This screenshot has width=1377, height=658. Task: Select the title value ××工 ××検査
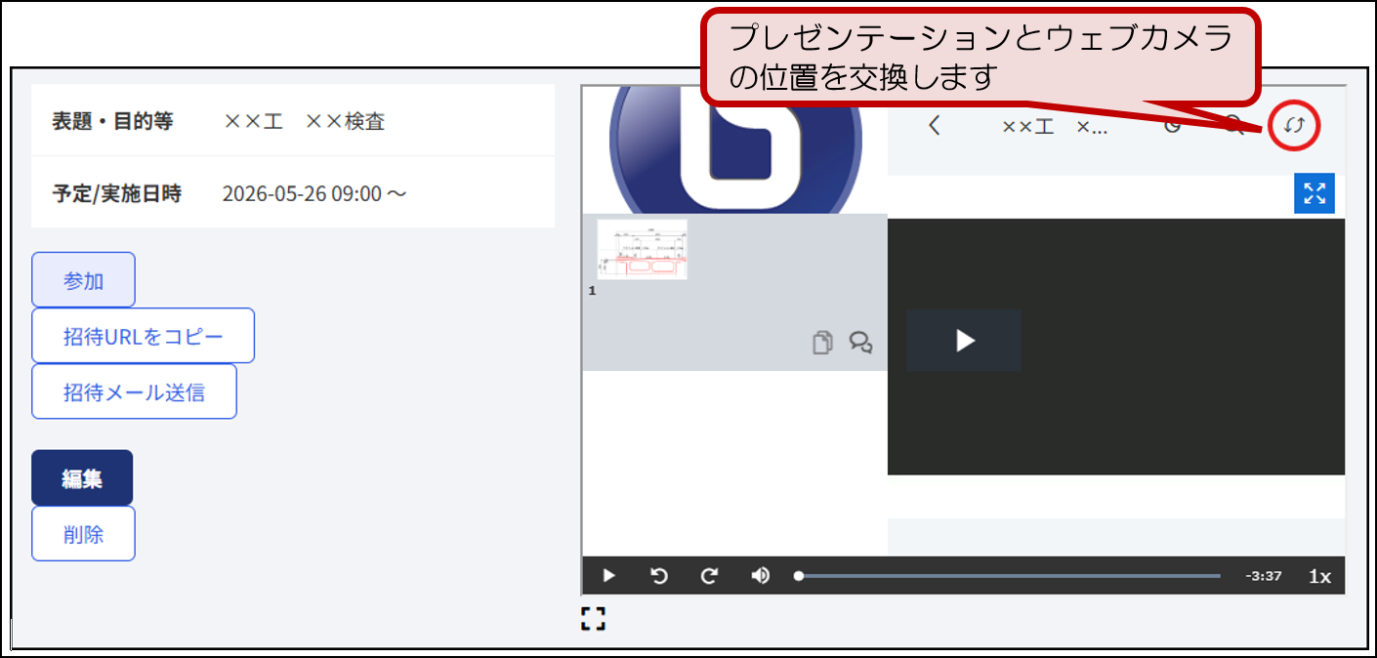point(304,121)
